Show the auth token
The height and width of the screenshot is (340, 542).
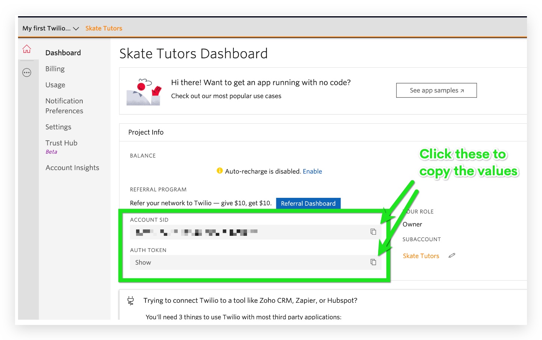point(143,263)
